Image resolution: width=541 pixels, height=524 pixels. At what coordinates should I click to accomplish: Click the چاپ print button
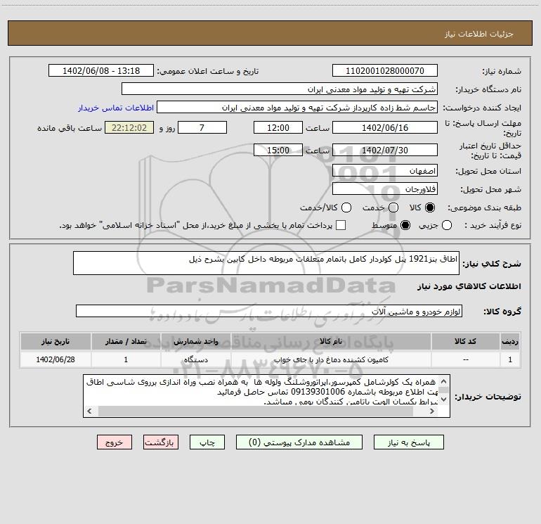(207, 442)
